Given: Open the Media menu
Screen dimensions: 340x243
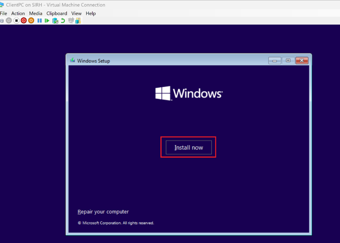Looking at the screenshot, I should pos(36,13).
